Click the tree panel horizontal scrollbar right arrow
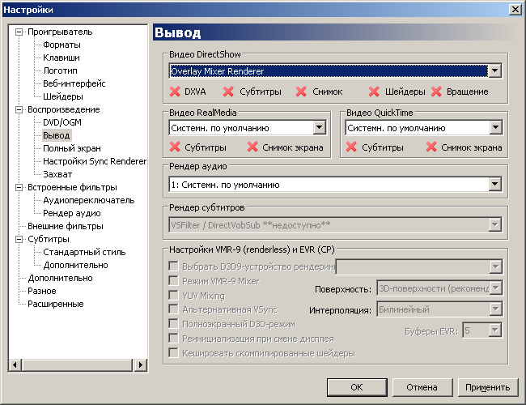 click(140, 366)
